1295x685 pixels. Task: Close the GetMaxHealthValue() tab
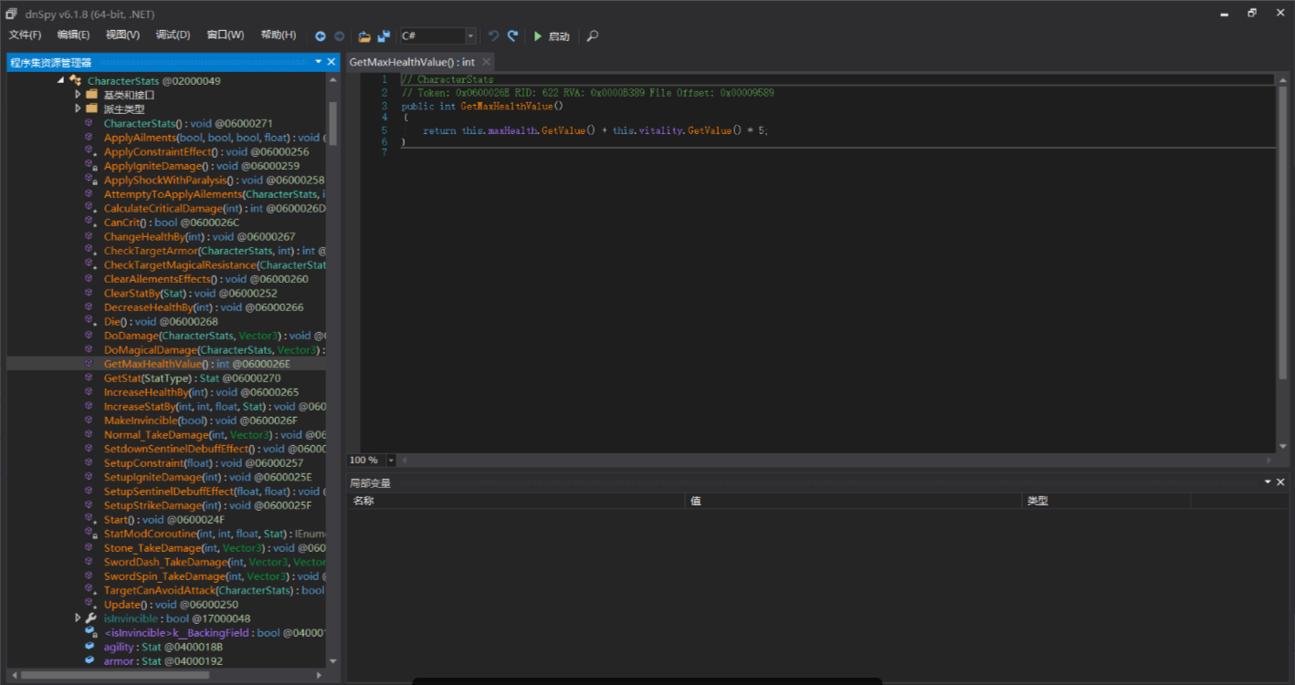487,62
